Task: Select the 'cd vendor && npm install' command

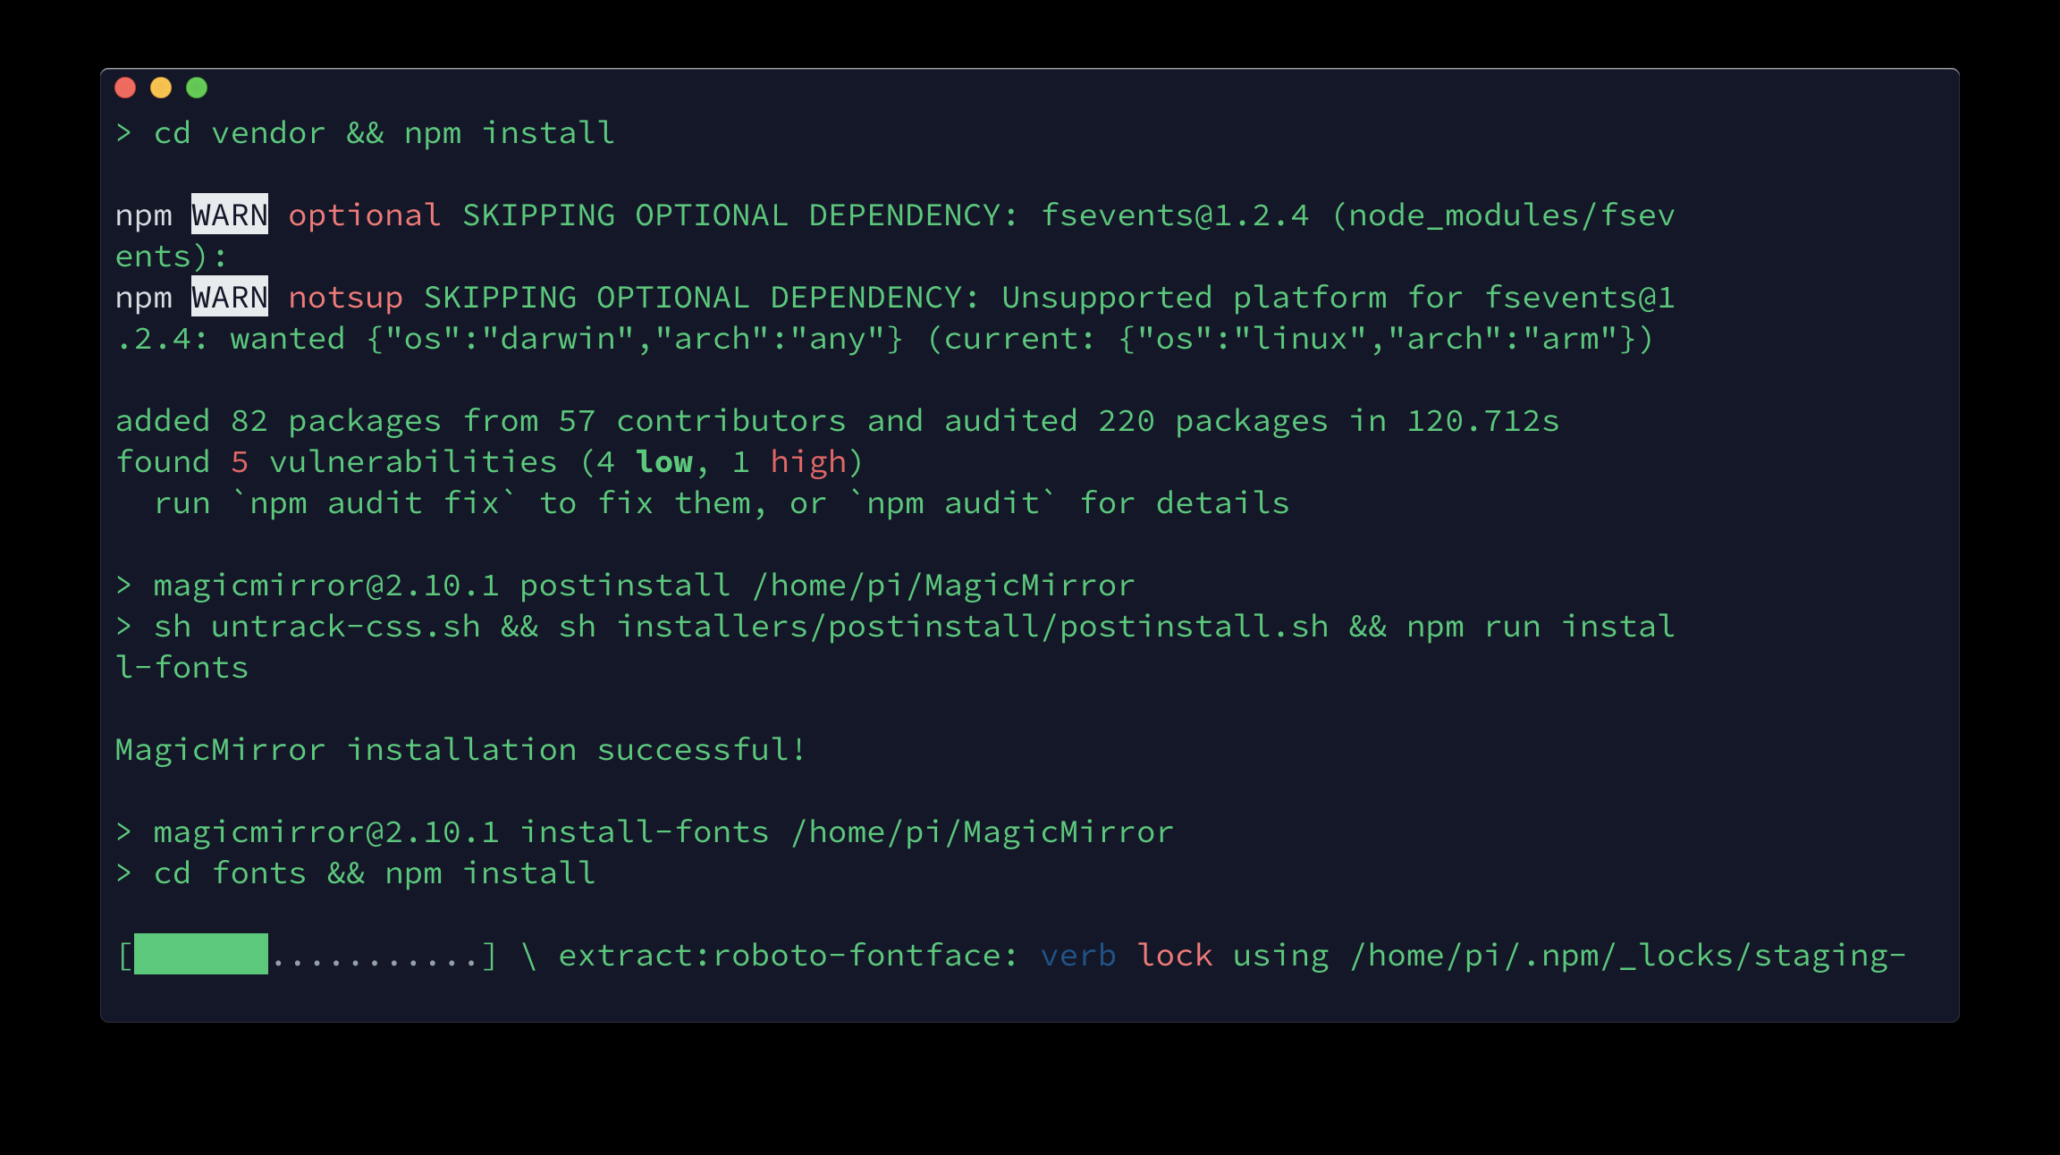Action: click(384, 133)
